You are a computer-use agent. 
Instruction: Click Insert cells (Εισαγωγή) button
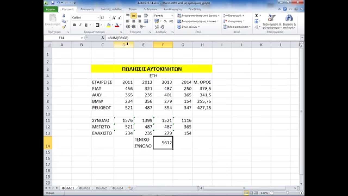coord(234,16)
